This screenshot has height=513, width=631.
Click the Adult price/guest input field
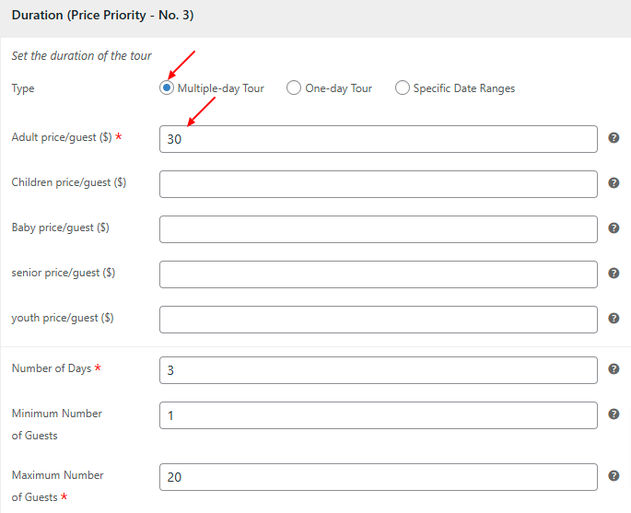pyautogui.click(x=378, y=139)
